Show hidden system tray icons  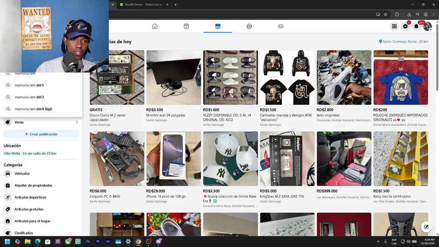378,242
